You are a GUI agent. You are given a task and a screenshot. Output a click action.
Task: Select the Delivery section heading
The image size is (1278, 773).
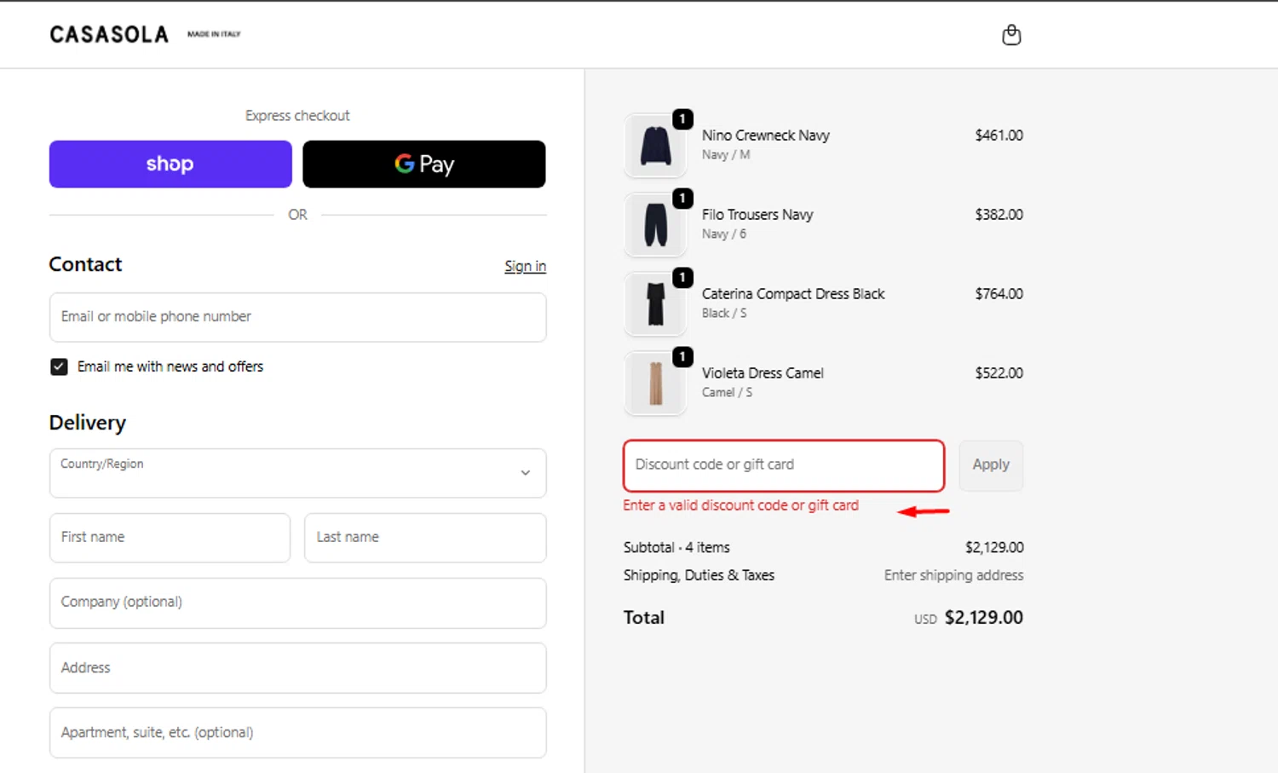88,423
